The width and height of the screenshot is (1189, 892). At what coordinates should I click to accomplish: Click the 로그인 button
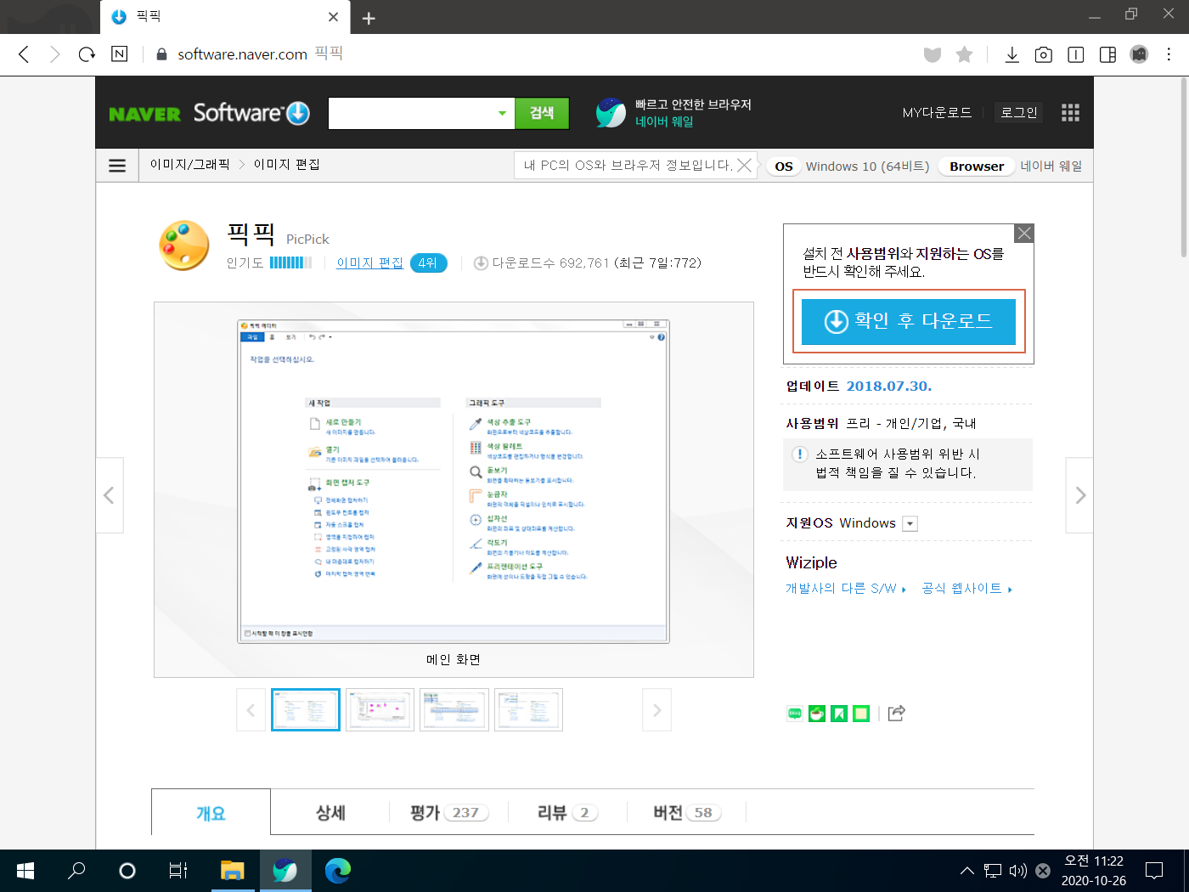point(1019,113)
